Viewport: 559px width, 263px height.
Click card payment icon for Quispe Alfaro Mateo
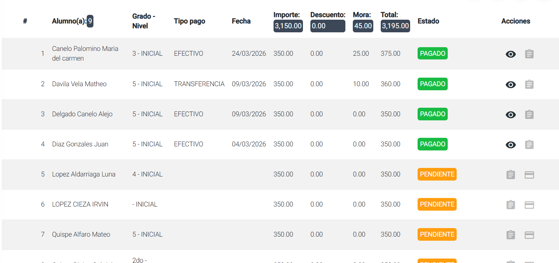pyautogui.click(x=529, y=235)
